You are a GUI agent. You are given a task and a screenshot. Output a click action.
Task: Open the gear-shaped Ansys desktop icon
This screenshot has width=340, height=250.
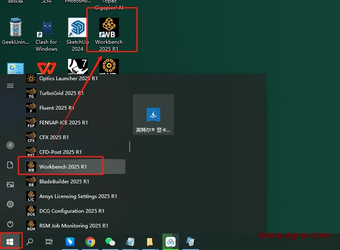coord(109,66)
